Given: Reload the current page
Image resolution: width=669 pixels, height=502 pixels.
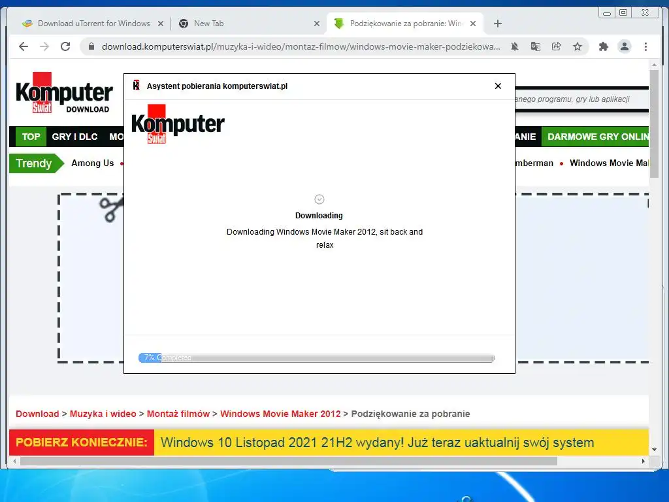Looking at the screenshot, I should [65, 46].
